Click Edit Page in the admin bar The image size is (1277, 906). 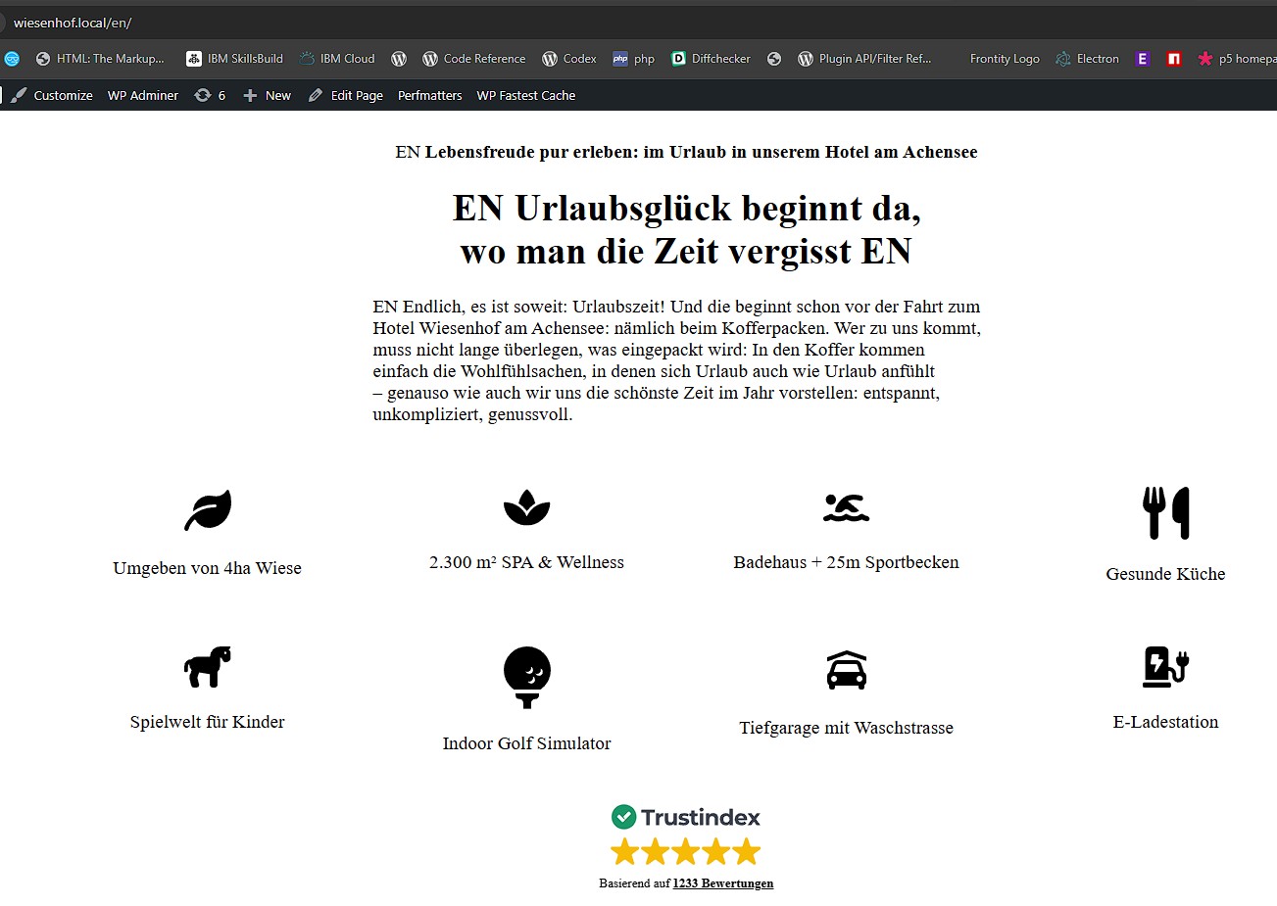(x=346, y=95)
